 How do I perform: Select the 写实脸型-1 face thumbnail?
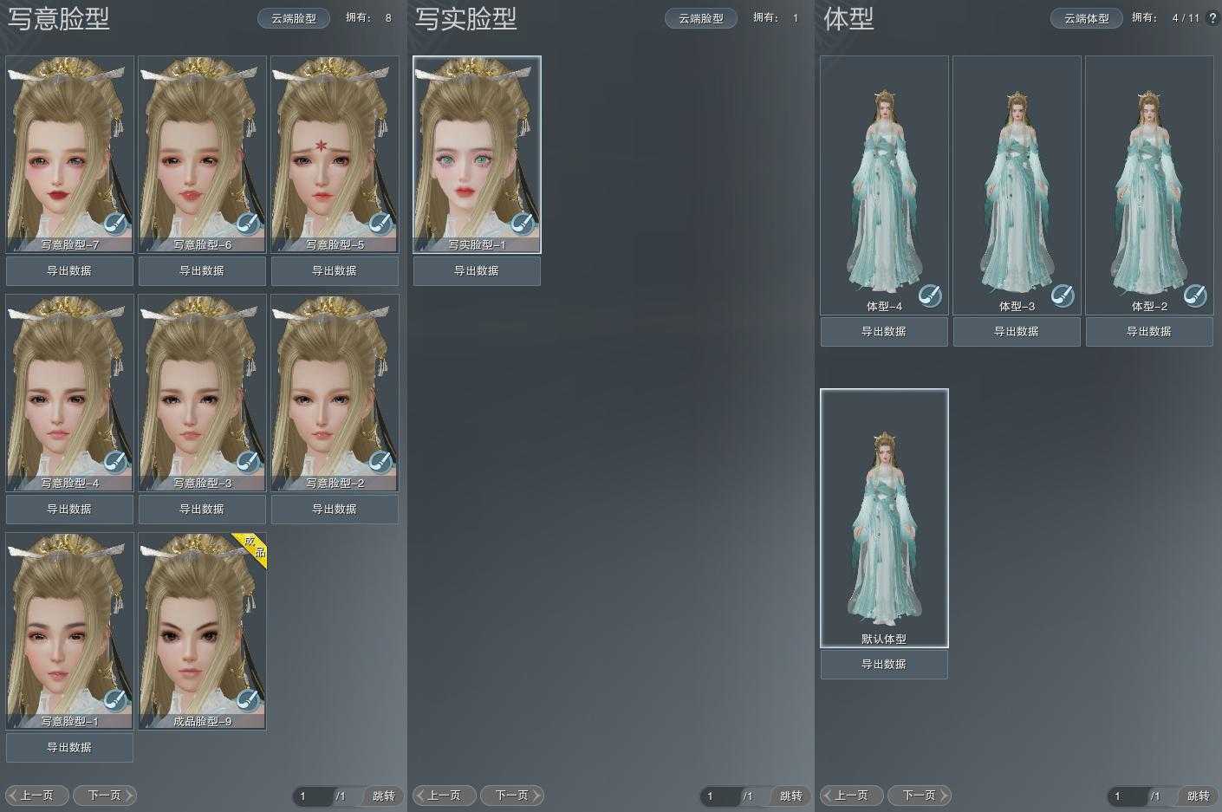pyautogui.click(x=477, y=155)
